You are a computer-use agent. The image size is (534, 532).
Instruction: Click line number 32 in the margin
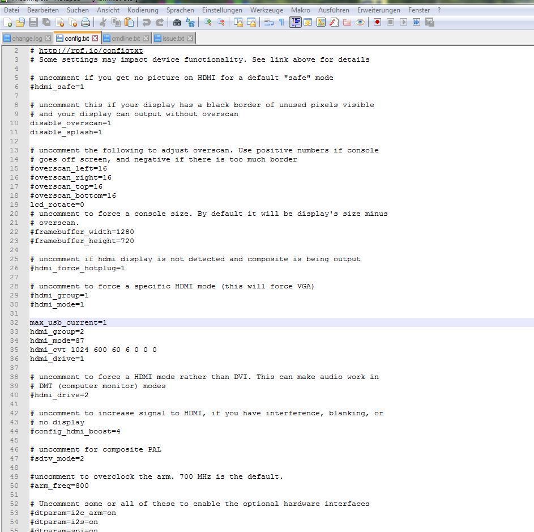click(14, 322)
